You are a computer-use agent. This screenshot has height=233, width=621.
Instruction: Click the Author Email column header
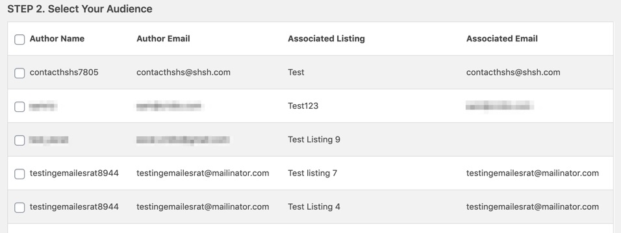163,39
